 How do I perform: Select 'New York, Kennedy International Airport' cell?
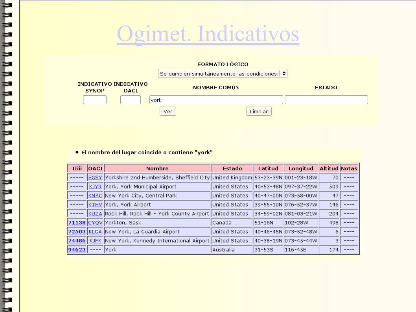[x=157, y=240]
